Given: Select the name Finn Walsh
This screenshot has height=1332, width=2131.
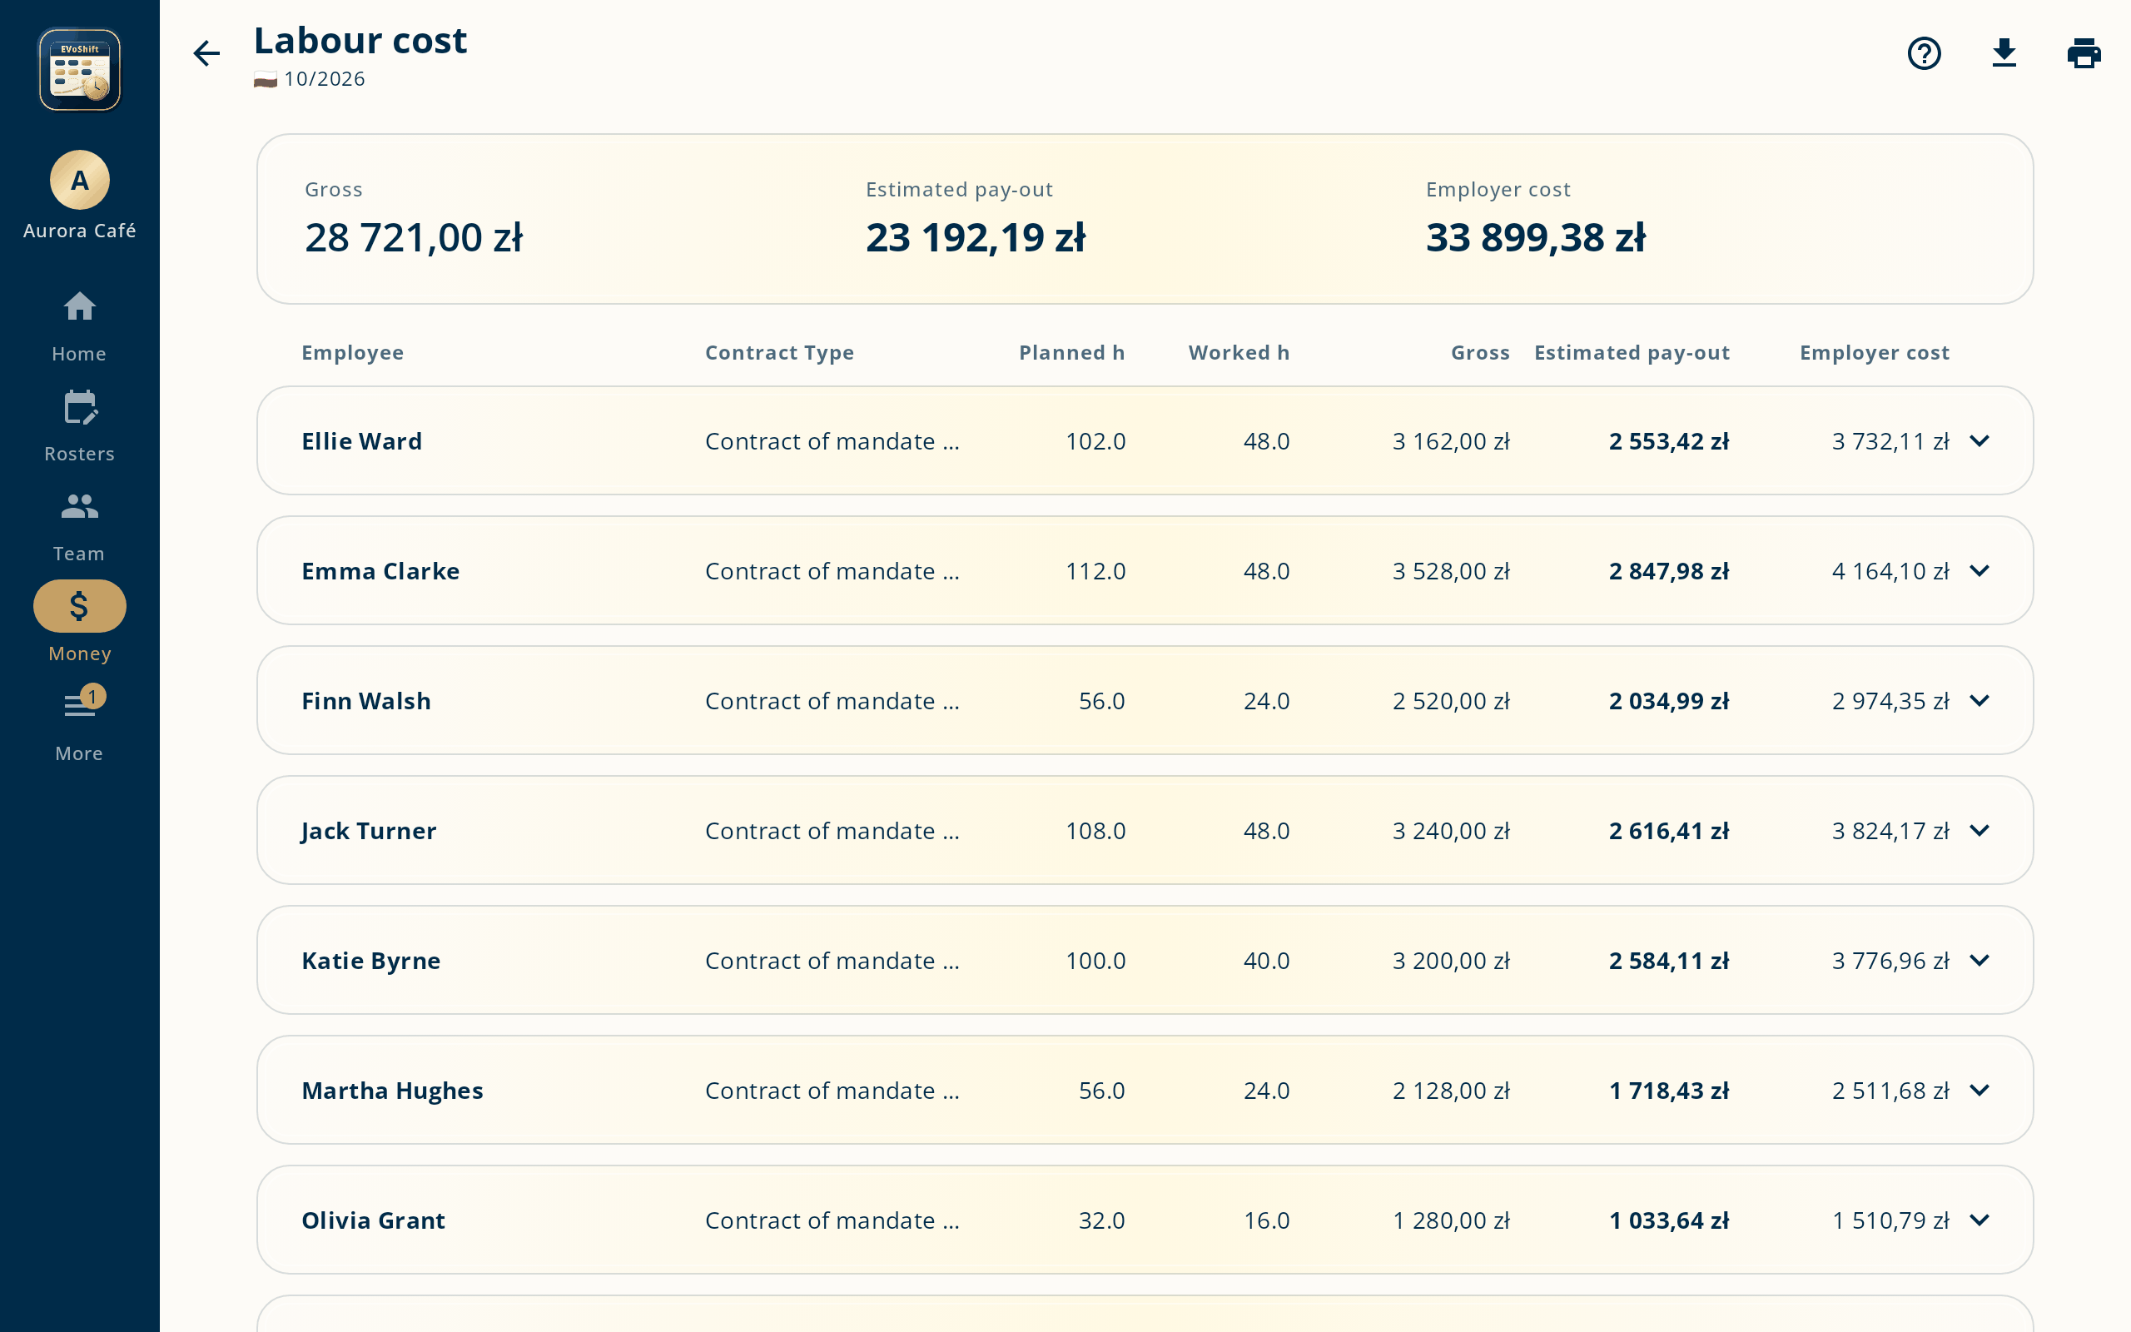Looking at the screenshot, I should [366, 701].
